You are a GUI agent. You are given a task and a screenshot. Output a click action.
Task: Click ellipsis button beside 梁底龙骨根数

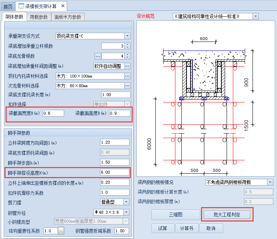click(98, 56)
